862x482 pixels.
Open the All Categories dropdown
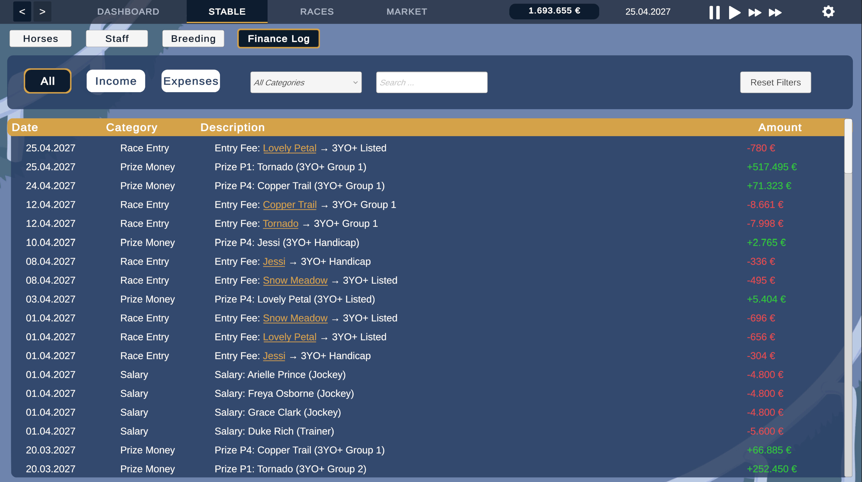coord(305,82)
